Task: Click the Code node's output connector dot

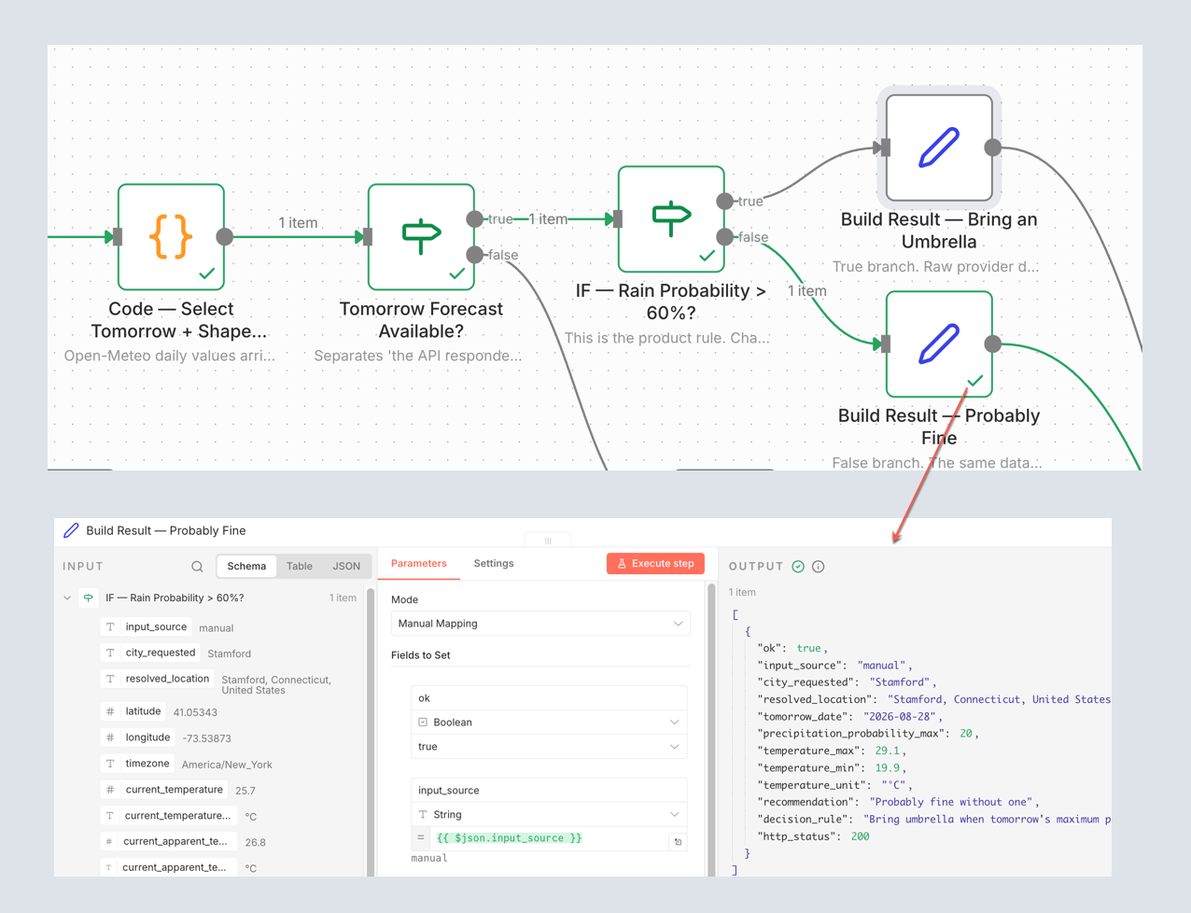Action: 225,236
